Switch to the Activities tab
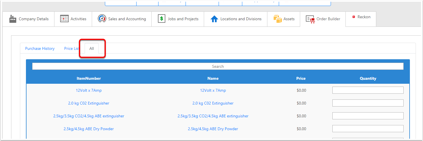This screenshot has width=423, height=141. click(73, 19)
